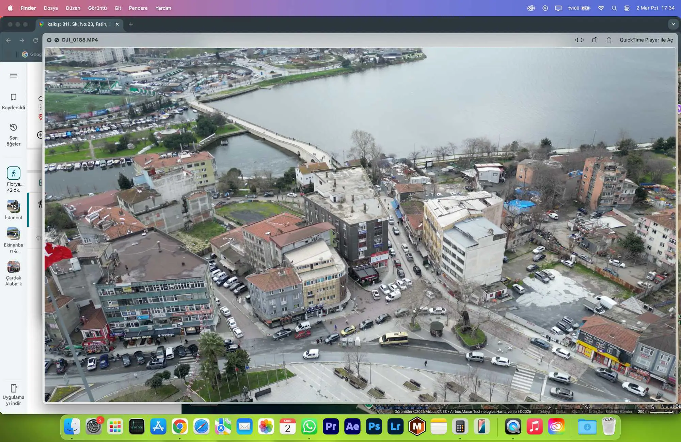
Task: Click the trim icon in Quick Look toolbar
Action: (x=579, y=40)
